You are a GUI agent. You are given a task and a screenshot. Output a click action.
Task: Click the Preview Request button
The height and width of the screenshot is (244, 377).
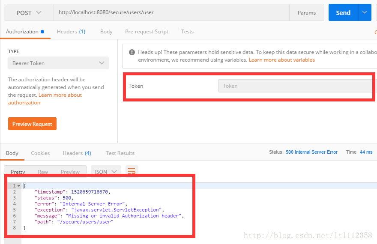point(32,124)
